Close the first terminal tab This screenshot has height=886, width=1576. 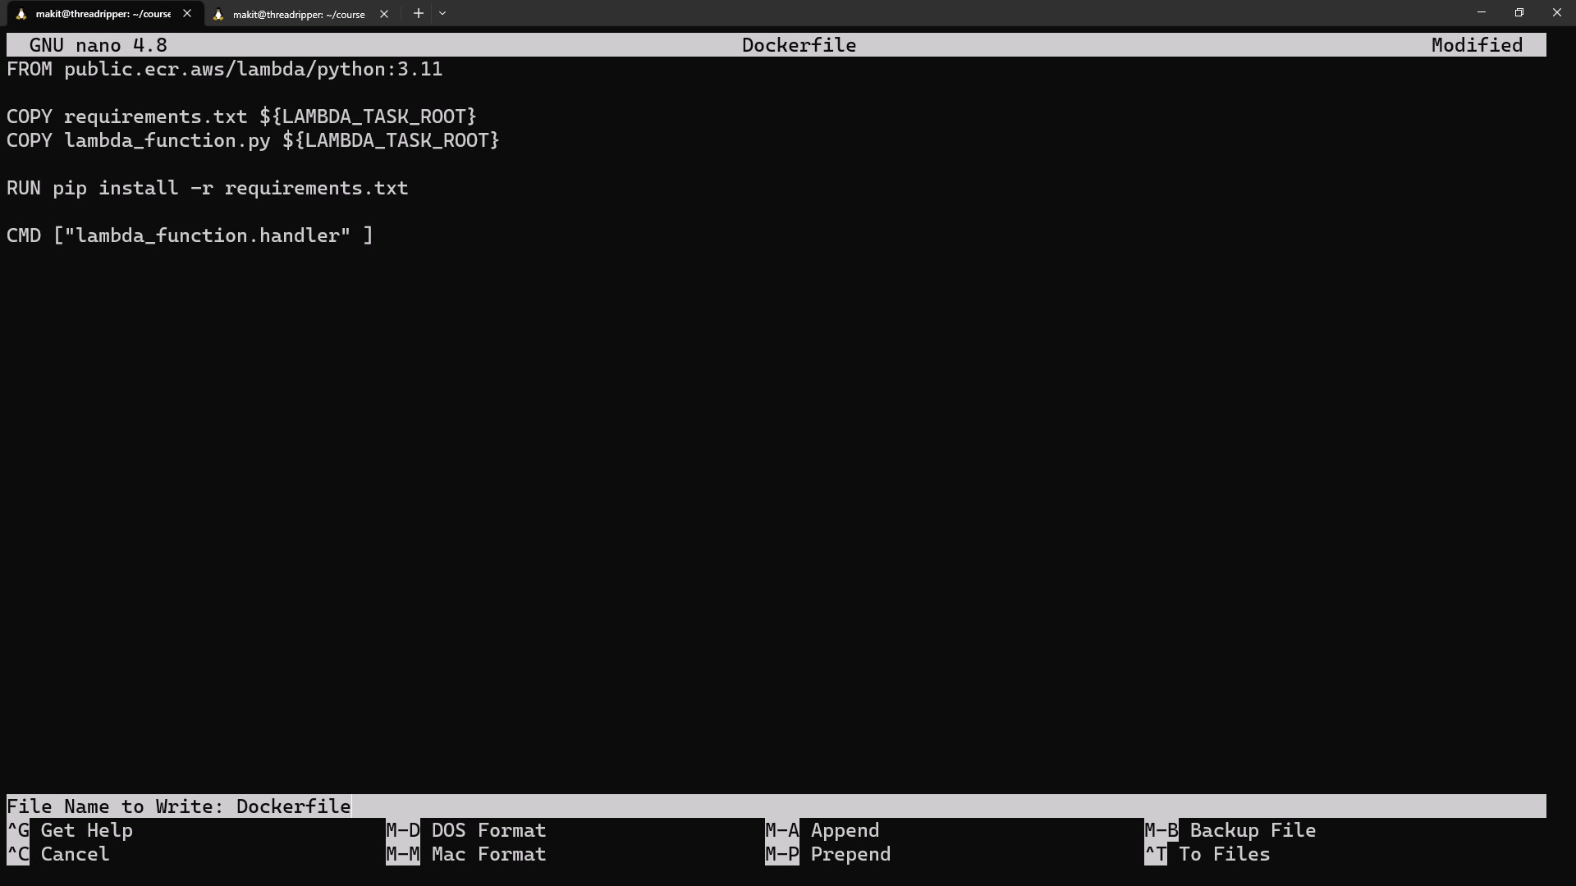click(187, 13)
